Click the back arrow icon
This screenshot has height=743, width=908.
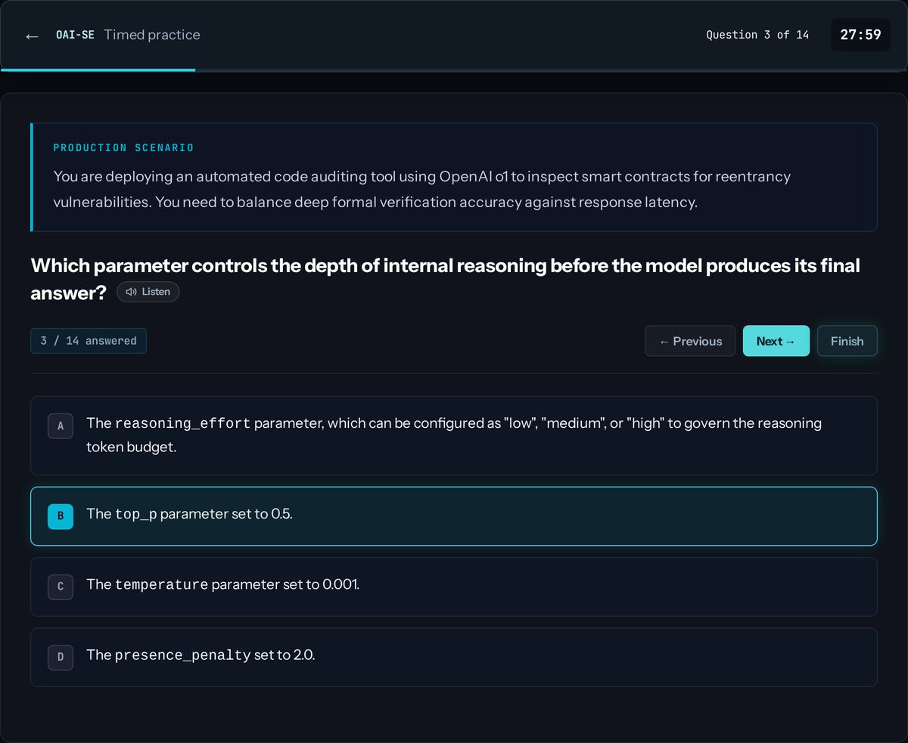click(32, 36)
